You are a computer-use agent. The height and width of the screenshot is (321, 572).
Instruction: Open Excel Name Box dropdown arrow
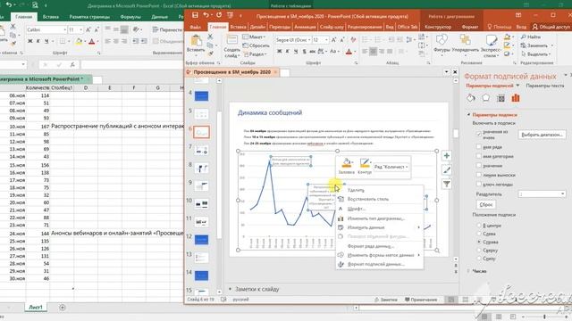(x=23, y=64)
